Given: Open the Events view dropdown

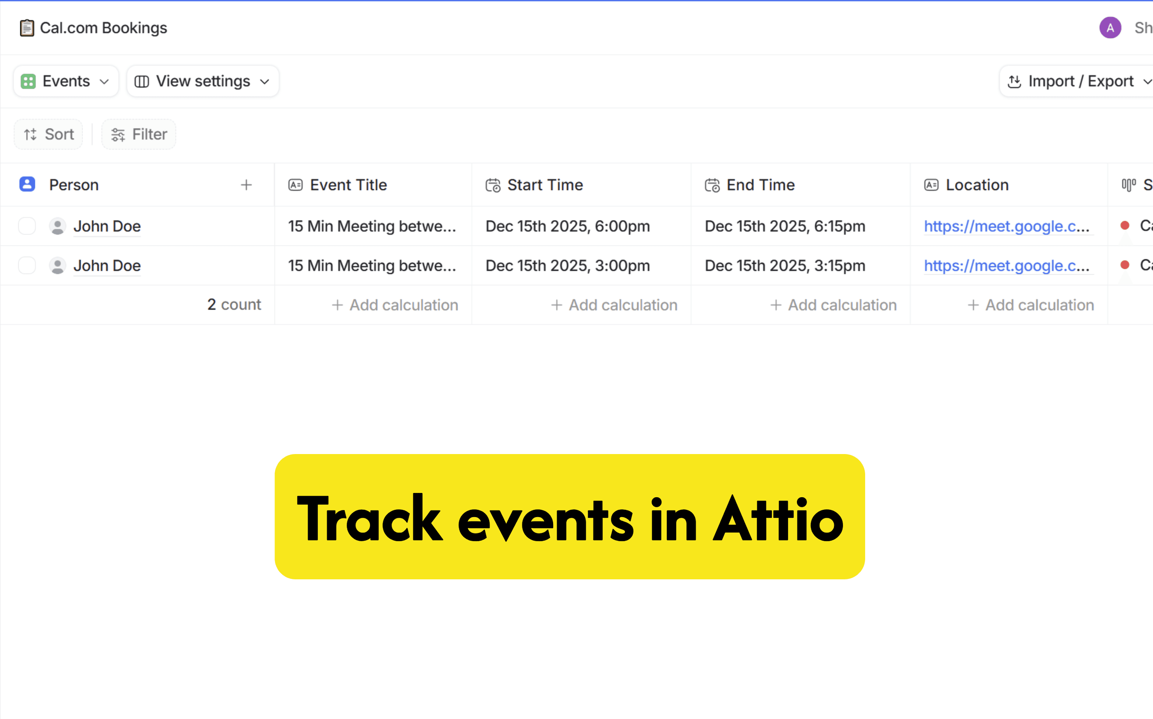Looking at the screenshot, I should 66,81.
